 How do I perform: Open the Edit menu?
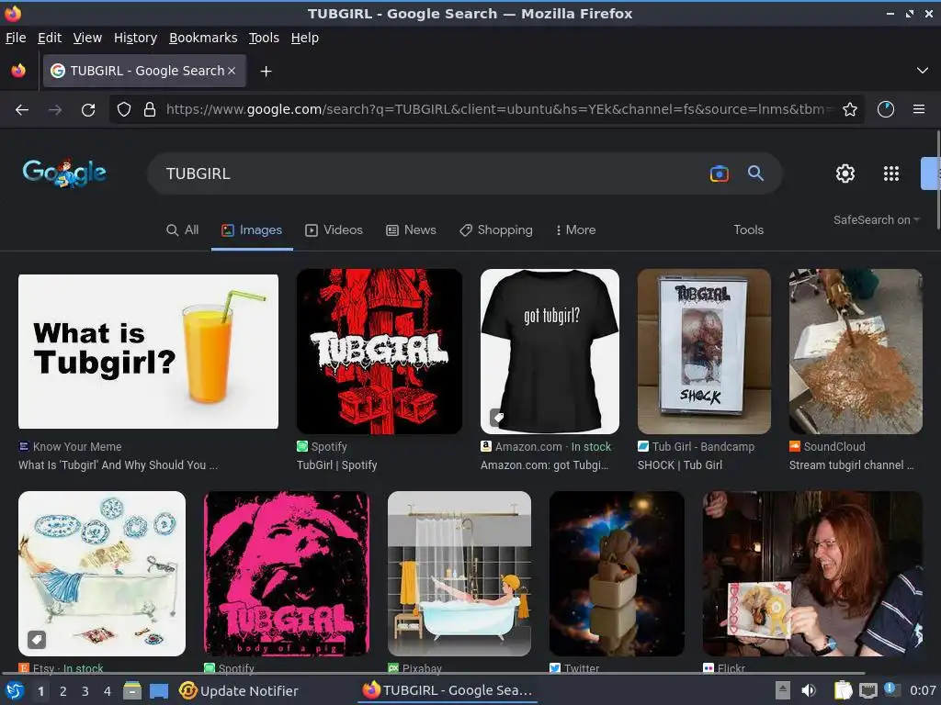coord(50,38)
